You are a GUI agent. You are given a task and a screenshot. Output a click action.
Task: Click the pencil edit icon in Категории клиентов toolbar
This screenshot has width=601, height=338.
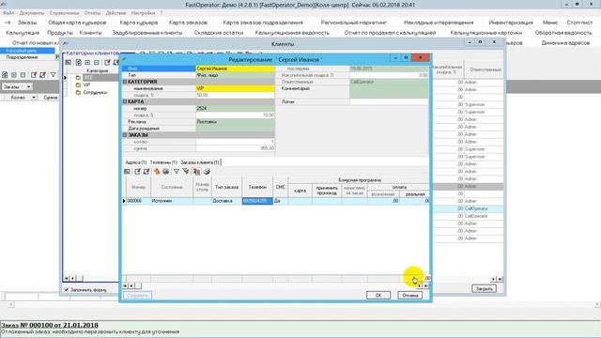pos(107,63)
